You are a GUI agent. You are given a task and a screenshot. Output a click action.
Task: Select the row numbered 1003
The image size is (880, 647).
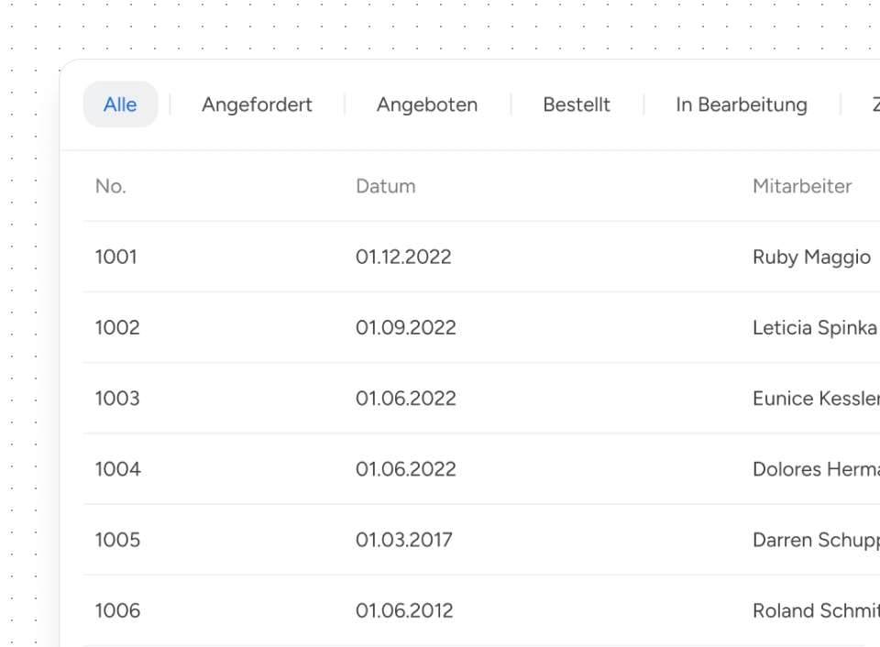117,399
